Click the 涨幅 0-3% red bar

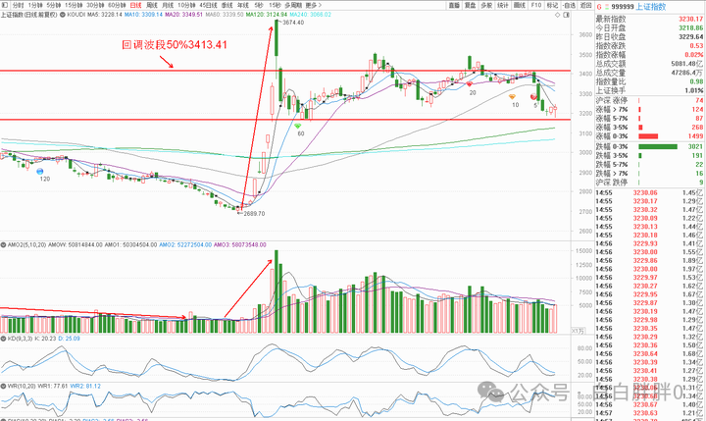click(x=648, y=136)
